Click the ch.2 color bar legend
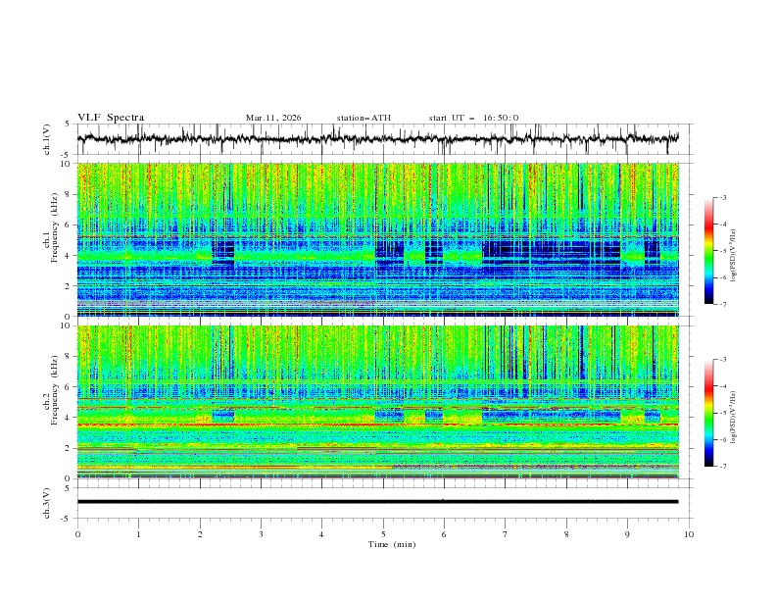Image resolution: width=776 pixels, height=600 pixels. (x=709, y=413)
